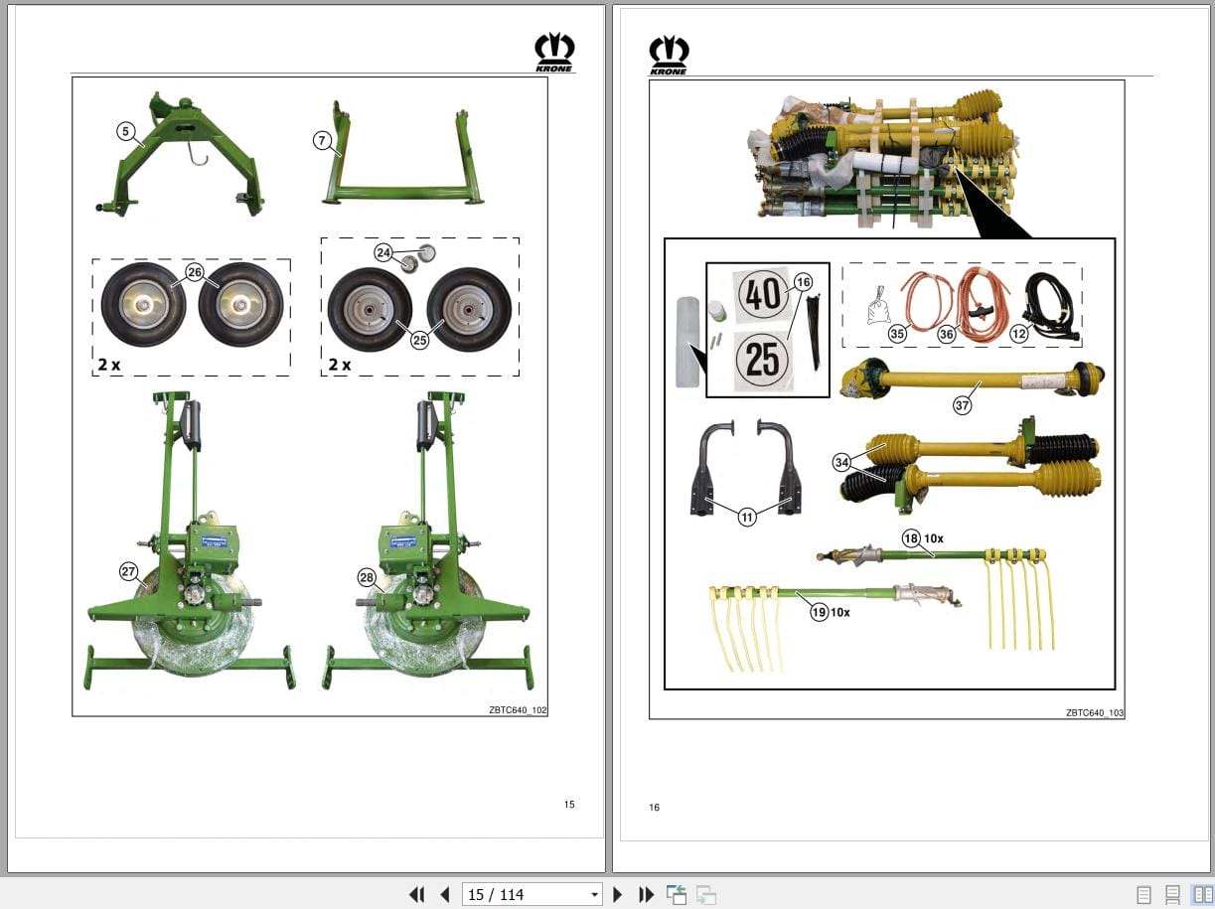Click callout 37 on the yellow driveshaft
The height and width of the screenshot is (909, 1215).
pyautogui.click(x=961, y=405)
